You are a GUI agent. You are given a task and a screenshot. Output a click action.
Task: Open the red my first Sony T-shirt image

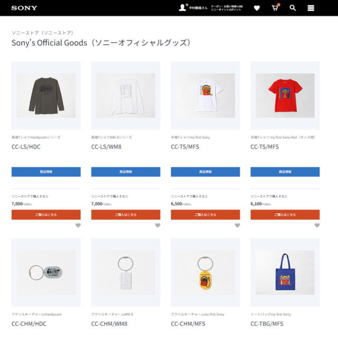coord(285,95)
